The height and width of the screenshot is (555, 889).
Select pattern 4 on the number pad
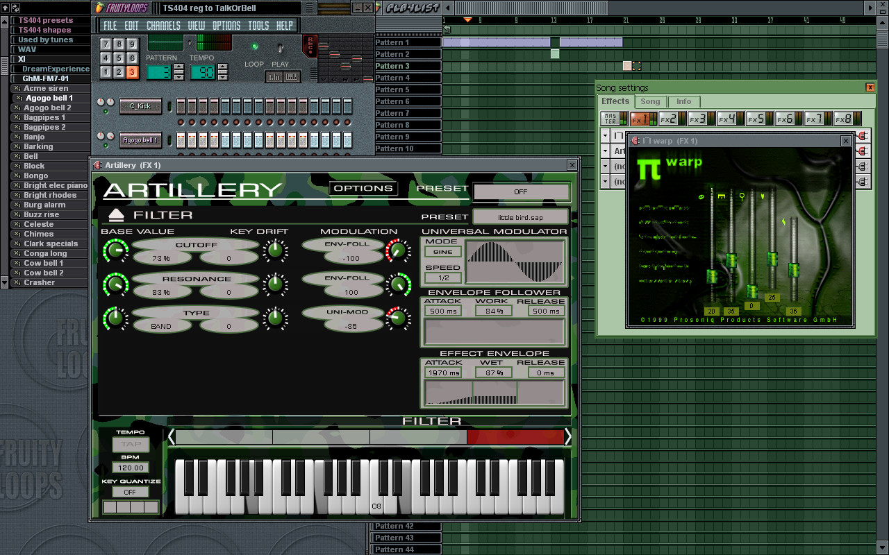coord(106,58)
